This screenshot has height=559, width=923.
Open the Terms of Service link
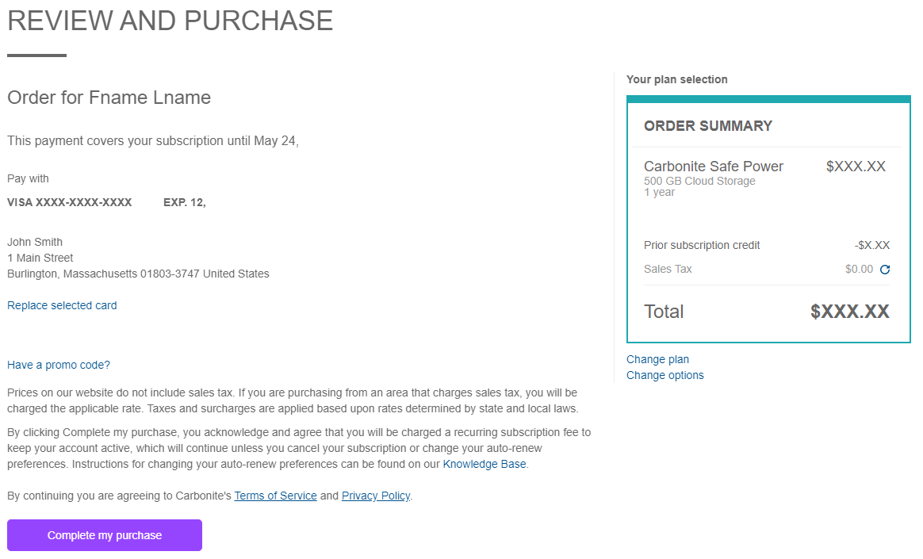[x=275, y=496]
